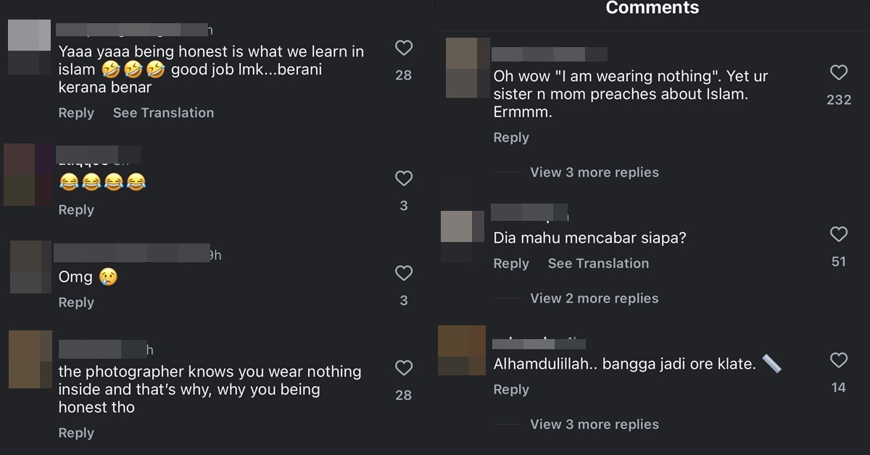The image size is (870, 455).
Task: Like the "Omg" crying emoji comment
Action: (x=404, y=273)
